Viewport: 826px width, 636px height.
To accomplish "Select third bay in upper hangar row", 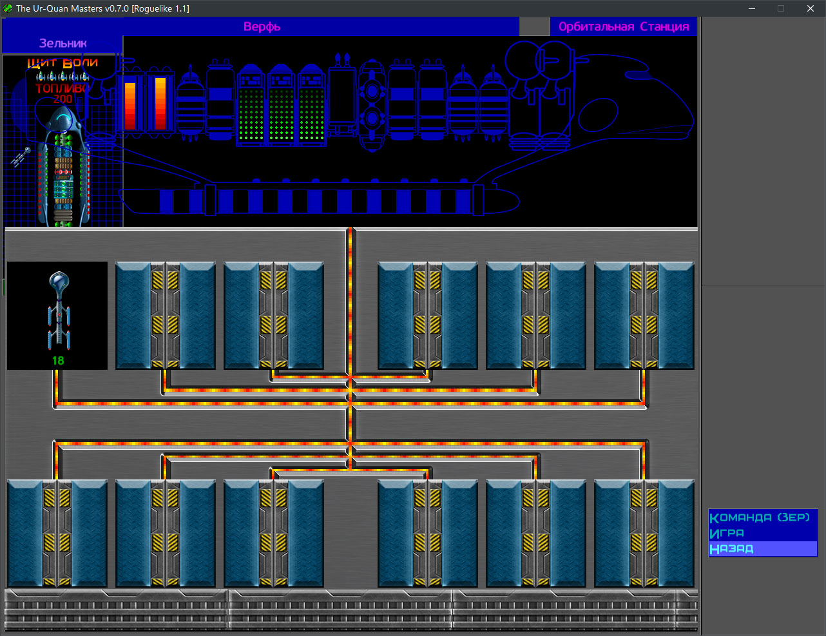I will (274, 316).
